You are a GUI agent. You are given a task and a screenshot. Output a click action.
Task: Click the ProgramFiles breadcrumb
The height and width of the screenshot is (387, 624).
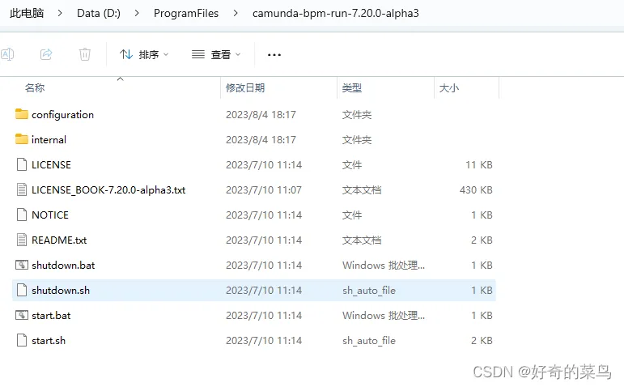[x=186, y=13]
